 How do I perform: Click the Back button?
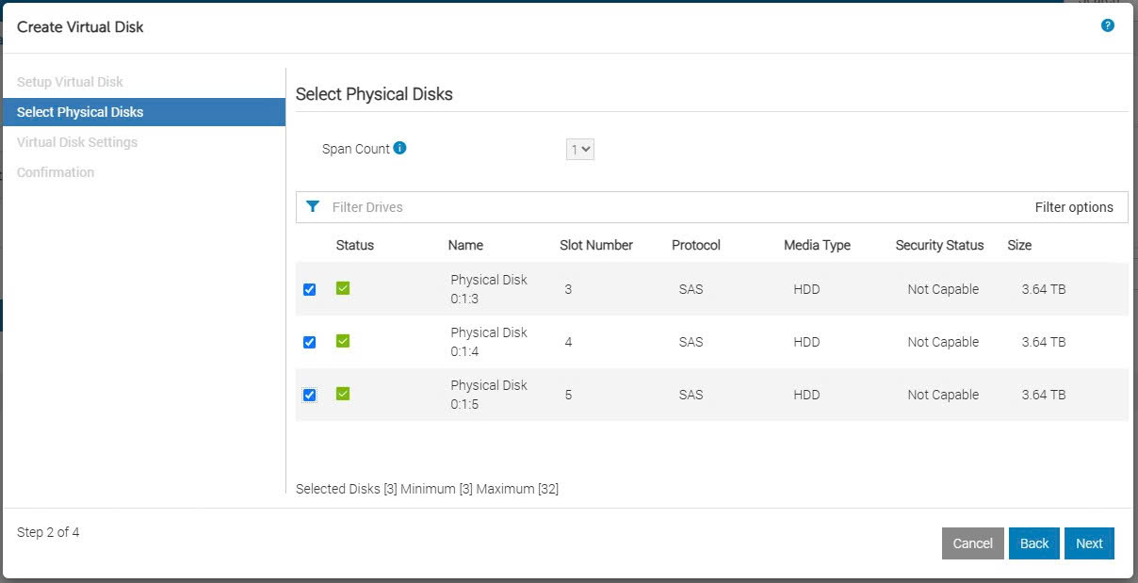[1033, 543]
